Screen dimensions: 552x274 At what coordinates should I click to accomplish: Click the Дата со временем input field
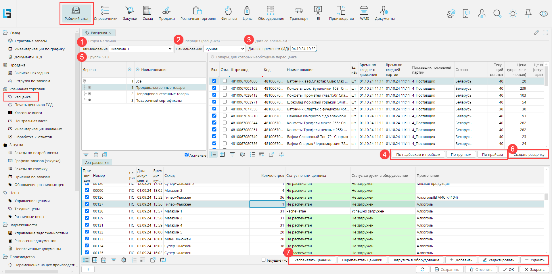tap(303, 49)
